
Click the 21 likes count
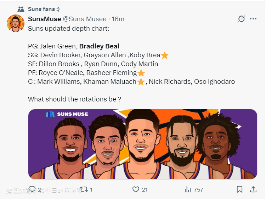(145, 189)
